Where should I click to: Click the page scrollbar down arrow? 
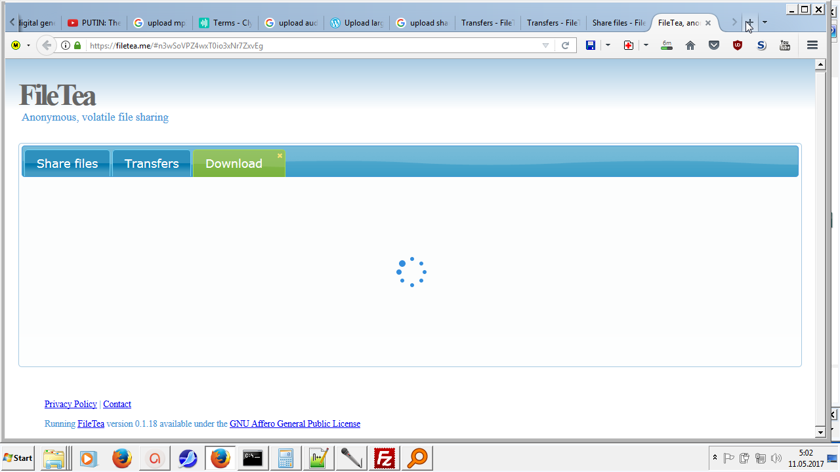tap(820, 432)
